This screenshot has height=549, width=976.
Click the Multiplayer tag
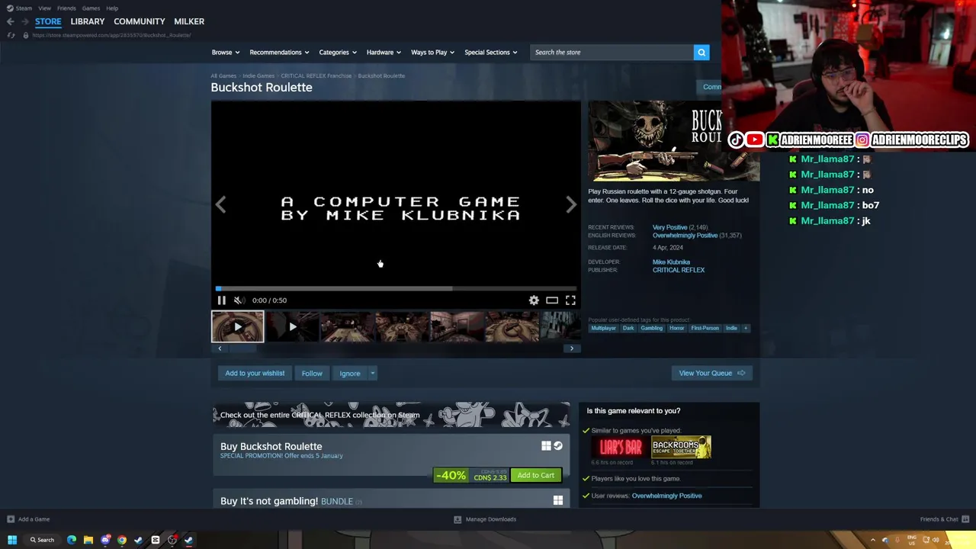pyautogui.click(x=603, y=329)
